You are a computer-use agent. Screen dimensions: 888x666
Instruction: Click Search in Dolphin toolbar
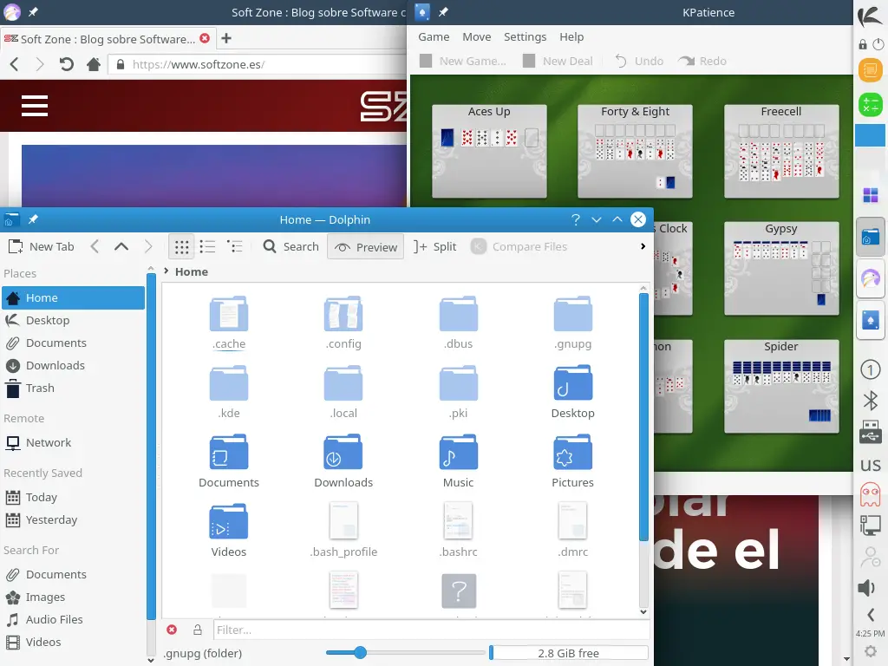pos(291,247)
